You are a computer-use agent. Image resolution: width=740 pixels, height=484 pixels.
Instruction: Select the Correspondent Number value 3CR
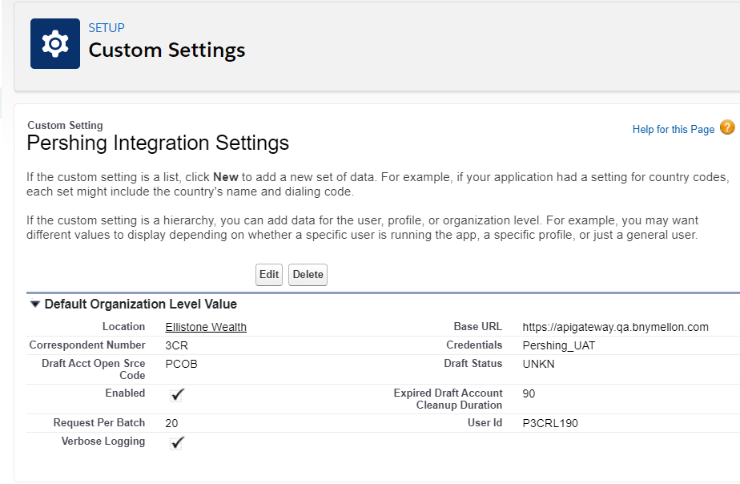tap(176, 345)
